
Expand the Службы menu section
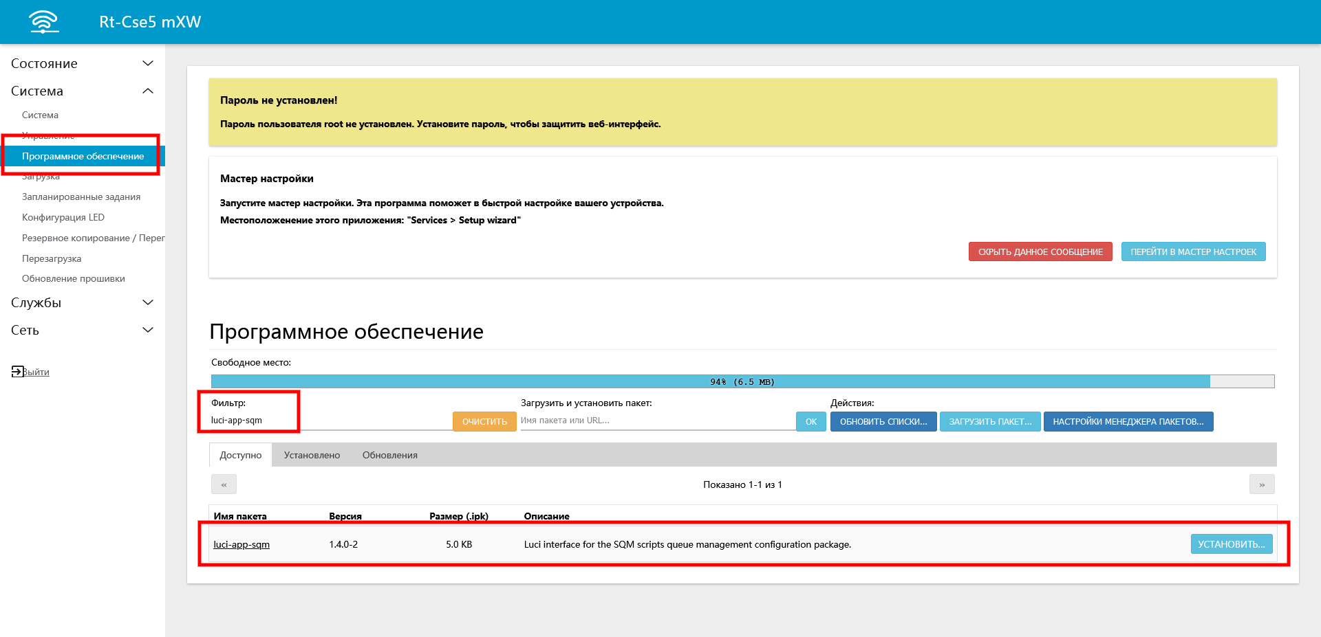(83, 302)
